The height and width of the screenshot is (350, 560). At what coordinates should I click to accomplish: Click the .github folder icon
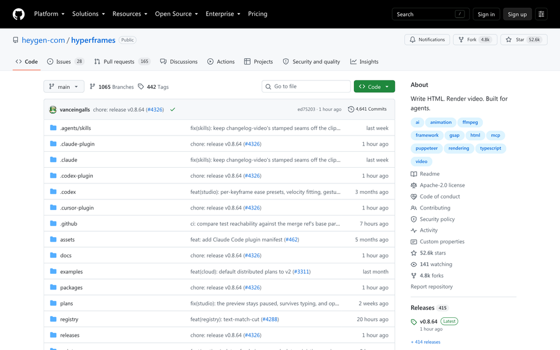click(53, 223)
